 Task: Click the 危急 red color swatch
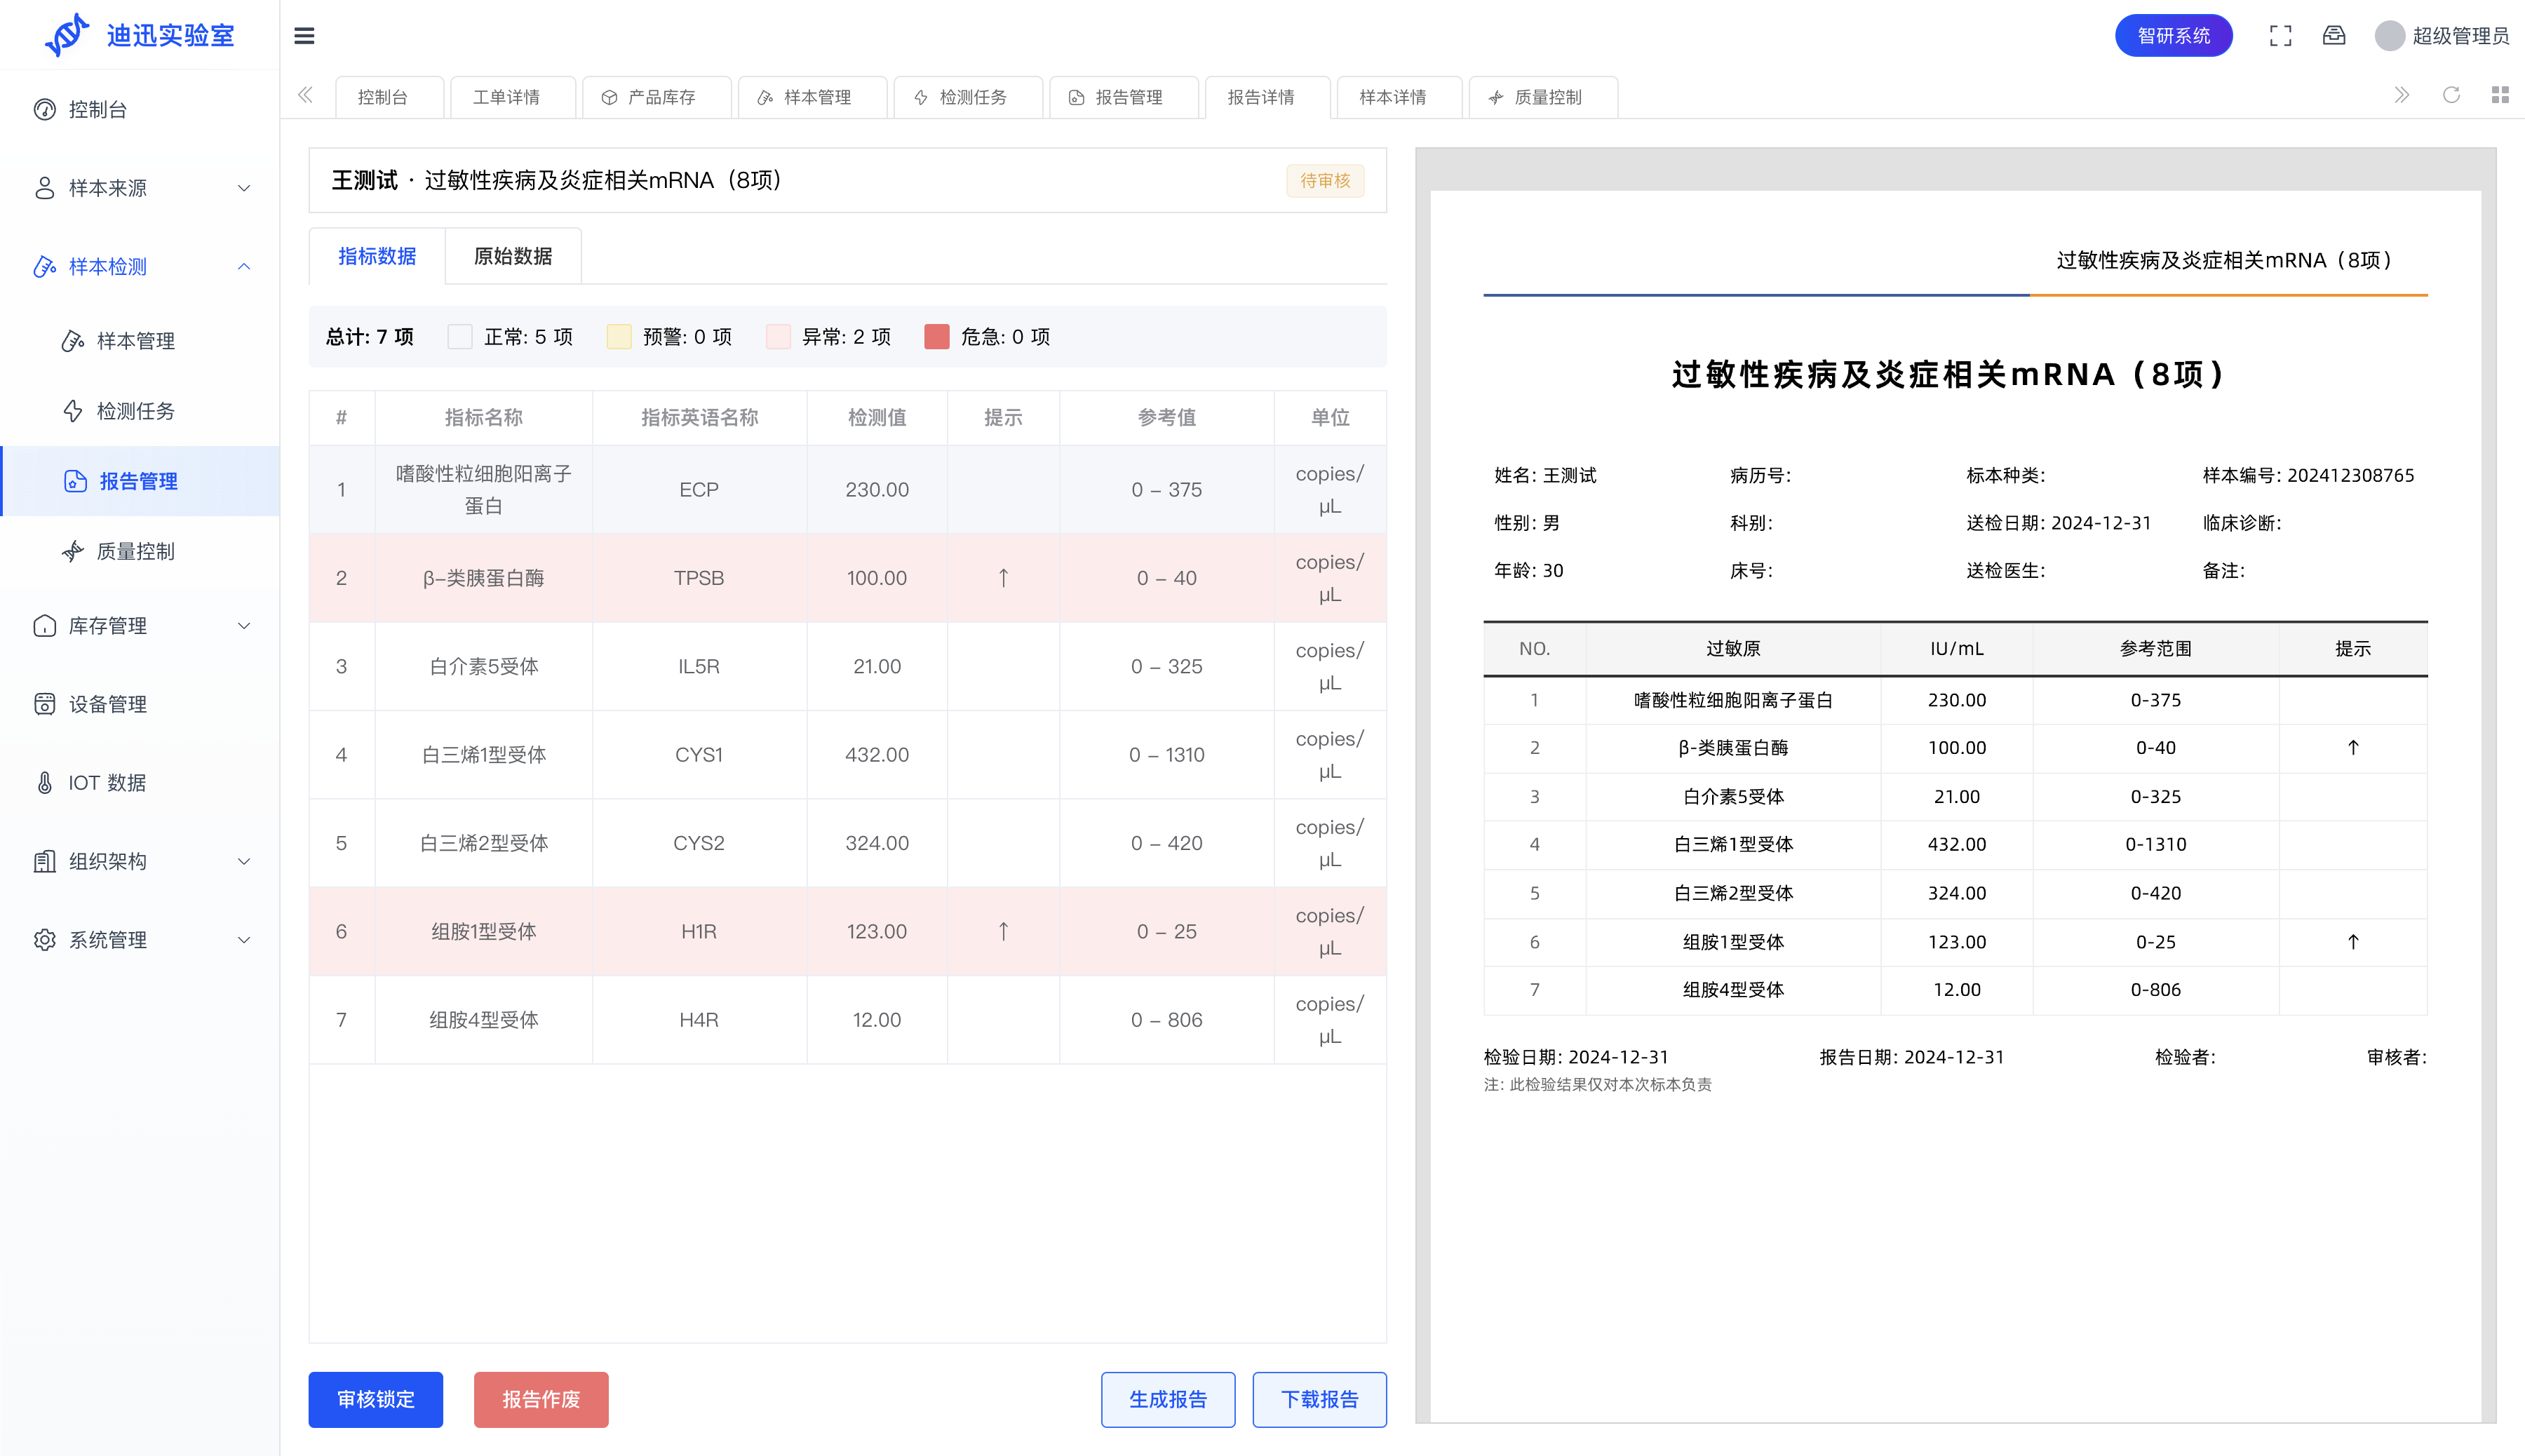[937, 337]
